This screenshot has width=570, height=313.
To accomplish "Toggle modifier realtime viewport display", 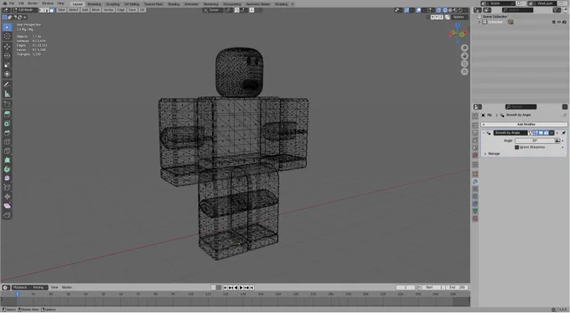I will tap(541, 133).
